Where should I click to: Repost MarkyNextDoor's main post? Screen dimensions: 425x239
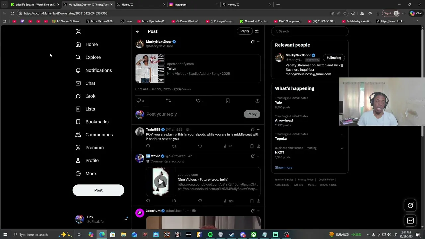click(x=168, y=101)
